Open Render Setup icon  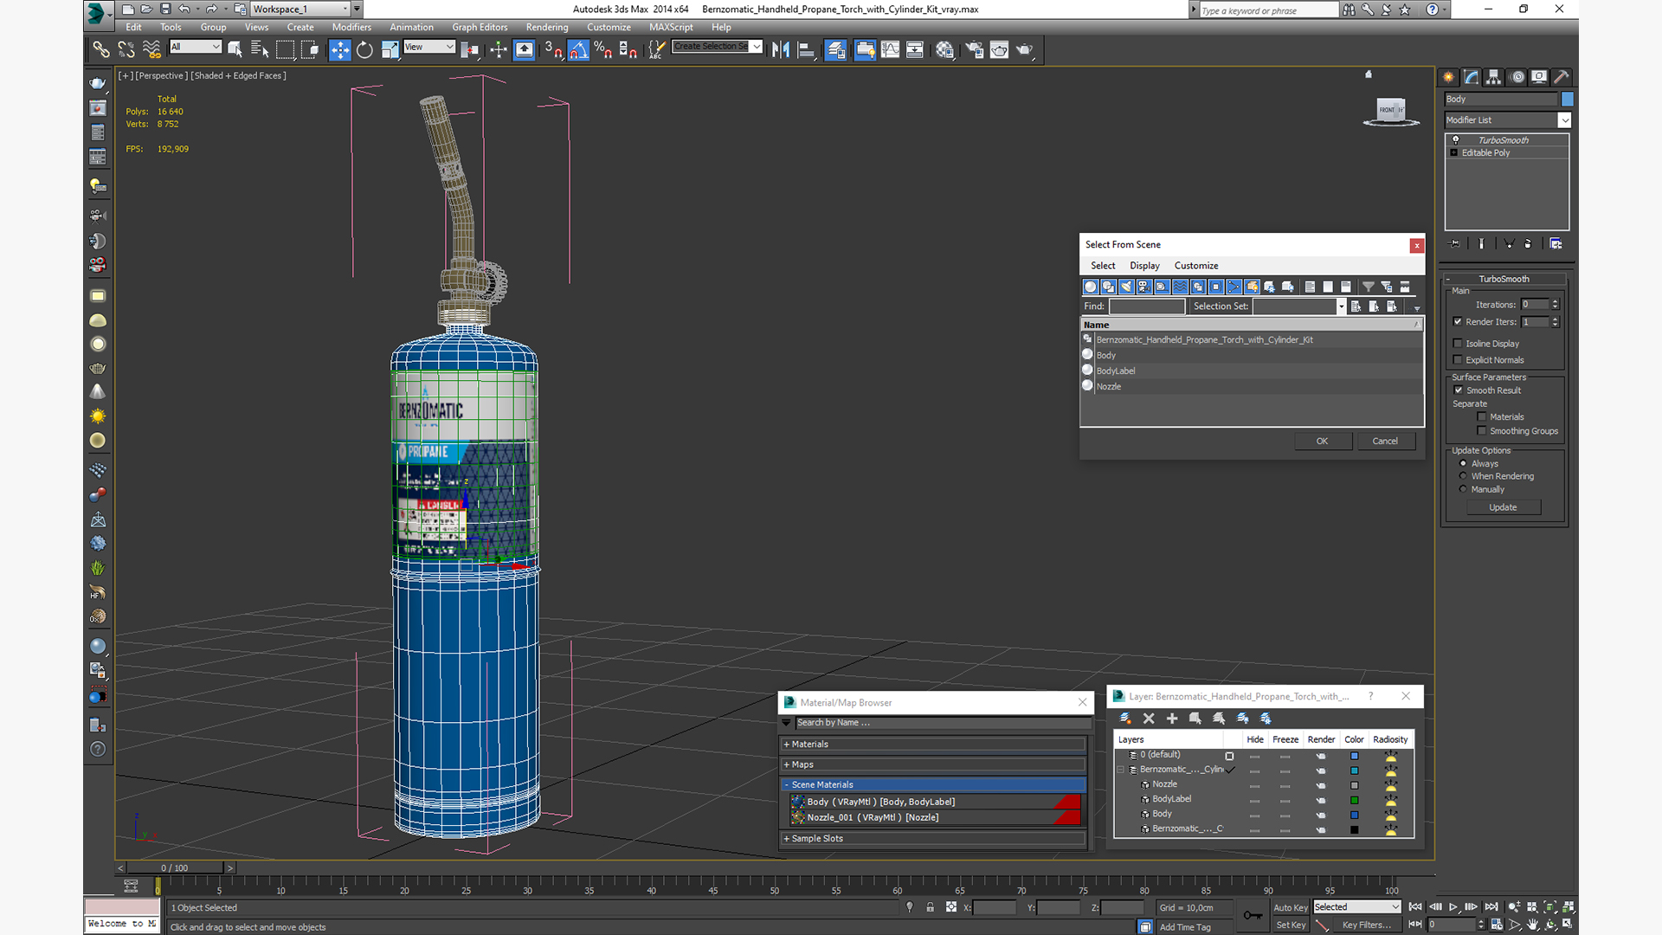(x=975, y=50)
